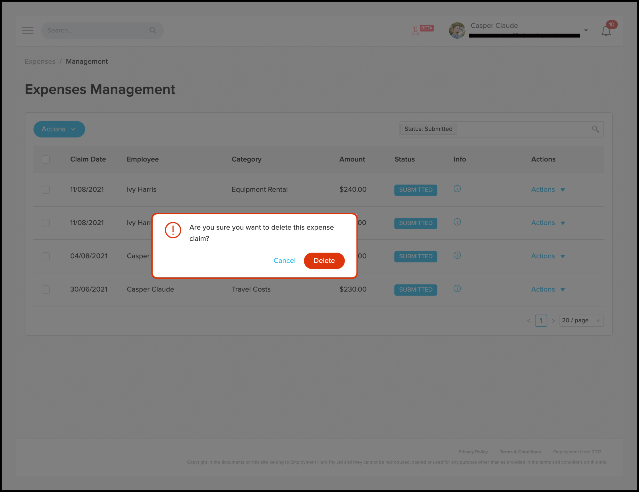Open the notifications bell
Viewport: 639px width, 492px height.
click(606, 31)
